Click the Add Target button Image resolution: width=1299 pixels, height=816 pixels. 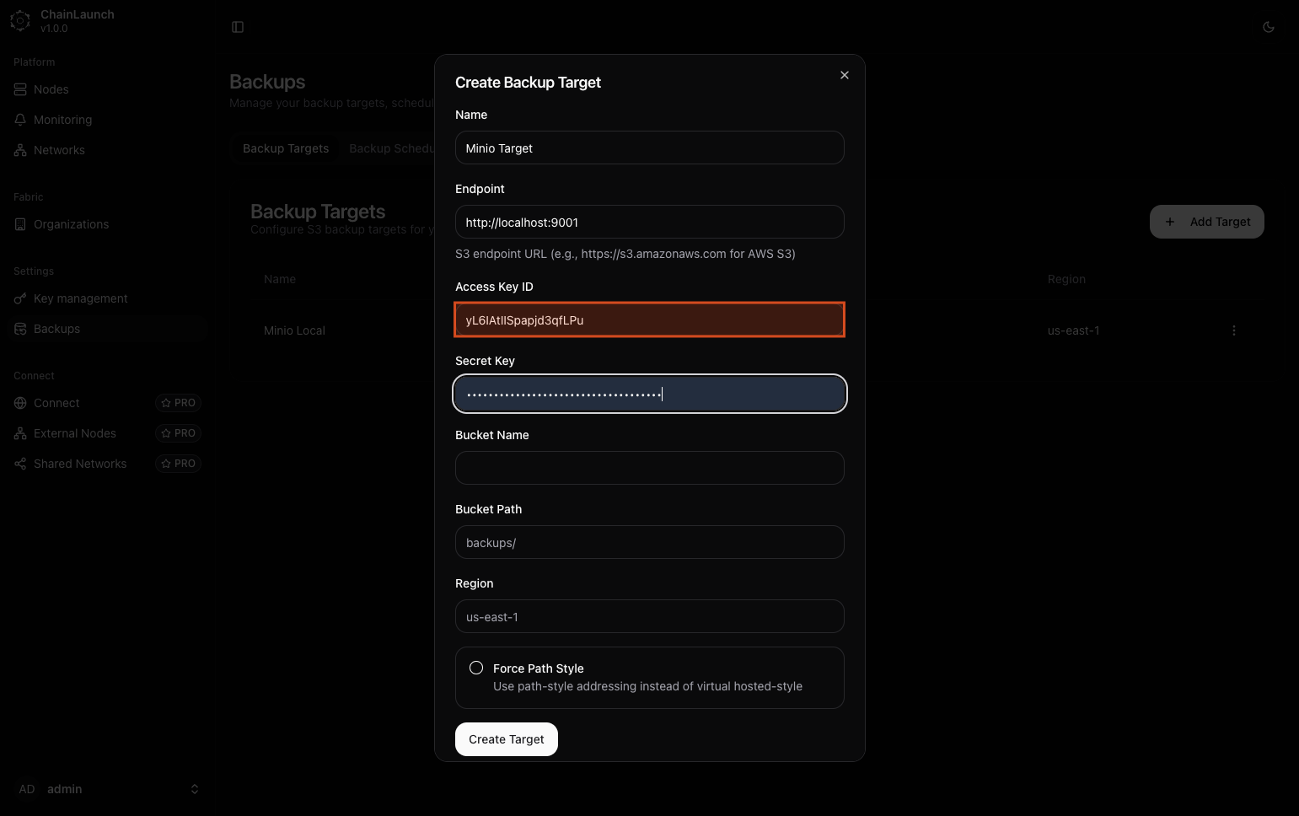pyautogui.click(x=1206, y=222)
